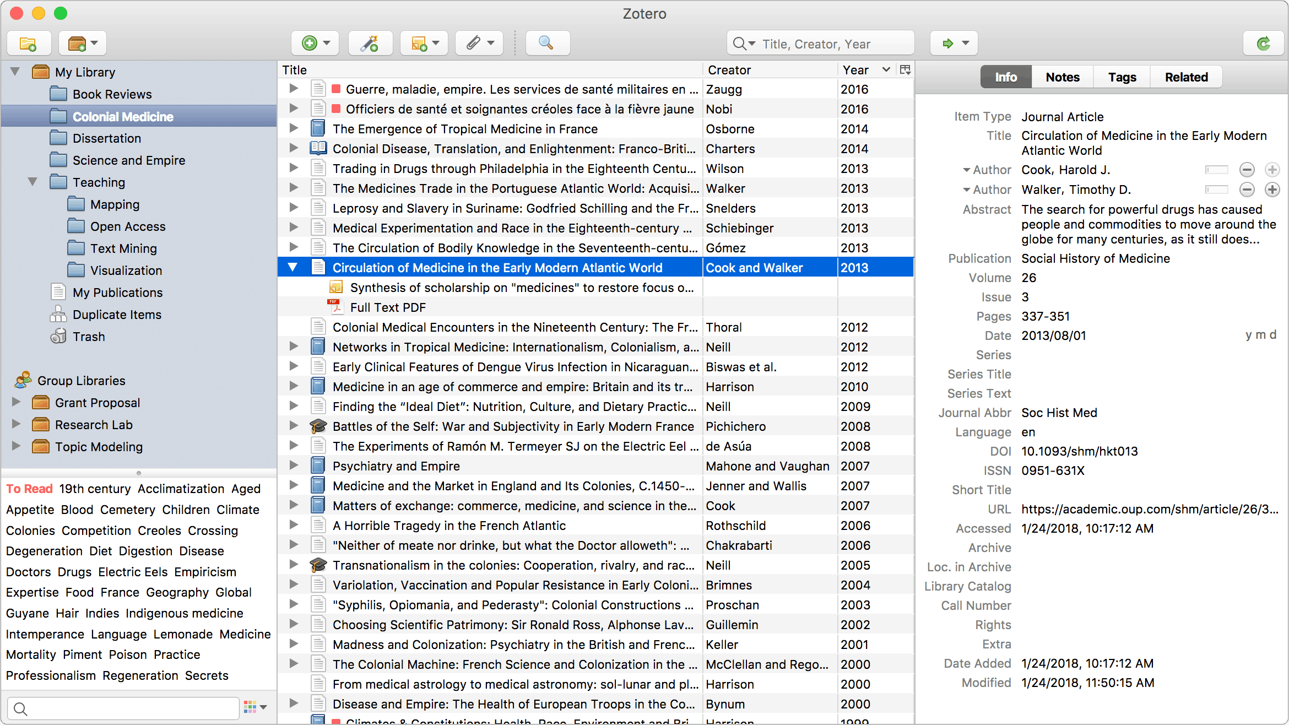Click the year sort direction toggle arrow

[885, 70]
